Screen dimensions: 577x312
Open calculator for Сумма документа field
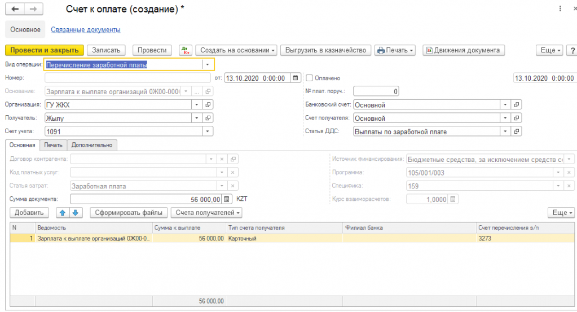[x=227, y=199]
